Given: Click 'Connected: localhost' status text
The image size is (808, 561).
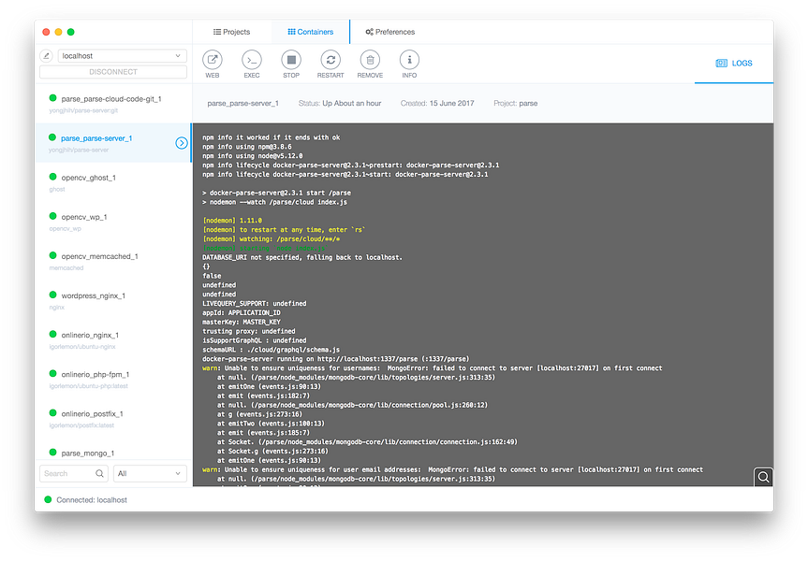Looking at the screenshot, I should tap(92, 499).
